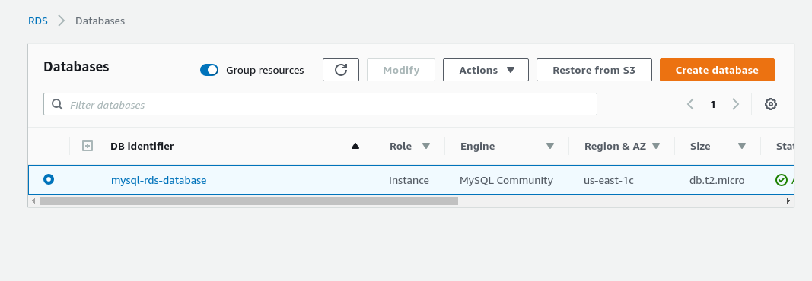Click the Available status check icon
Image resolution: width=812 pixels, height=281 pixels.
tap(782, 180)
